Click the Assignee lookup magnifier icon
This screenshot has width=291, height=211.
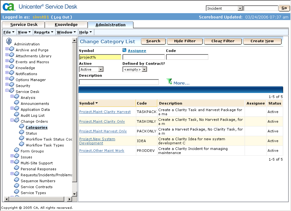point(124,50)
